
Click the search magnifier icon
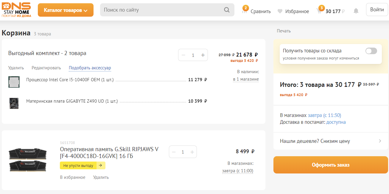coord(227,10)
